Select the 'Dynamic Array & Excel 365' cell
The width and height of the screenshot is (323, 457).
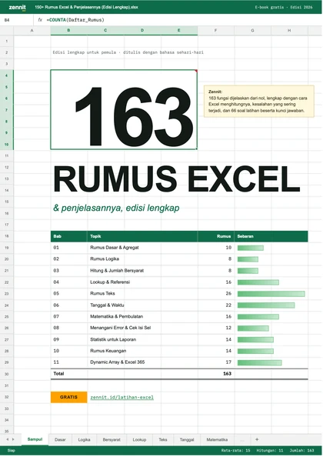tap(142, 362)
